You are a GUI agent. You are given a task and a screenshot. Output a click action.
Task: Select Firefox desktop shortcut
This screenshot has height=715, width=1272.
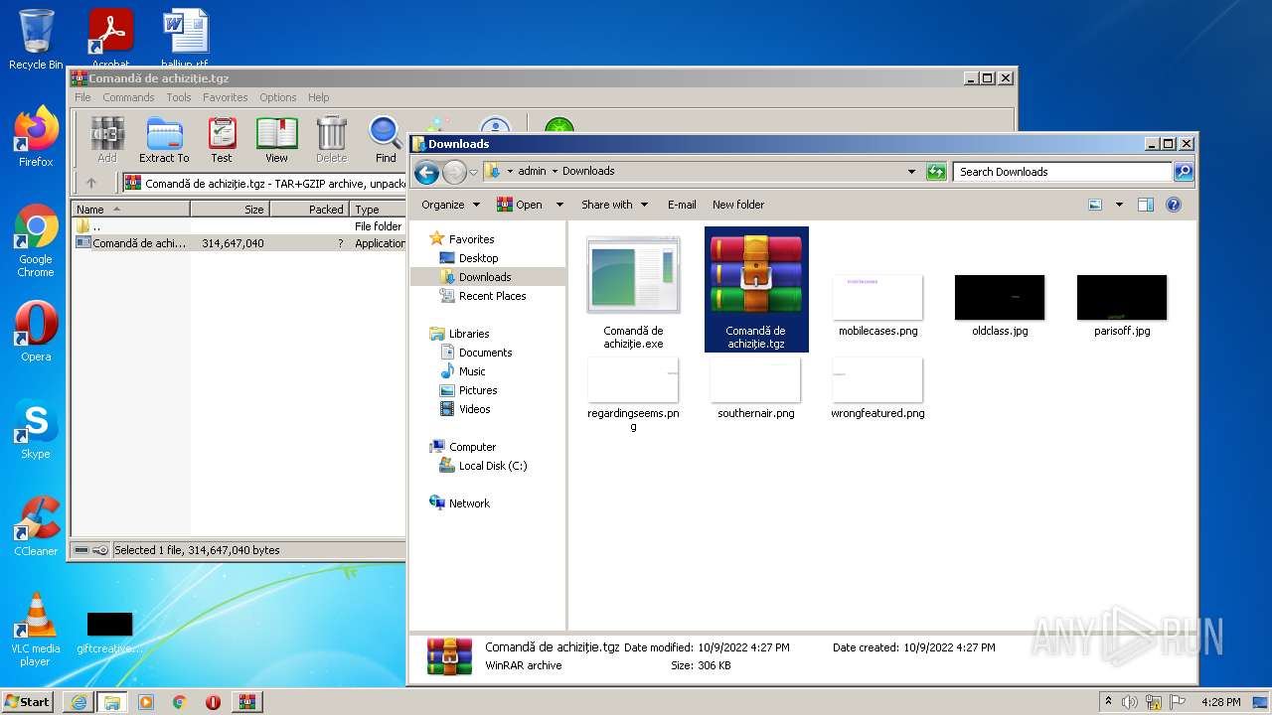[36, 137]
